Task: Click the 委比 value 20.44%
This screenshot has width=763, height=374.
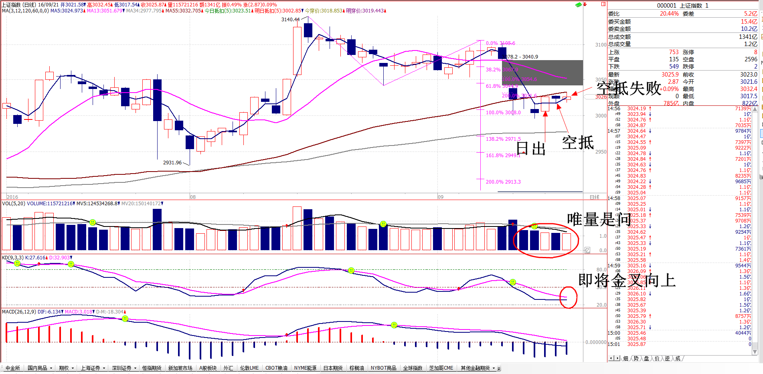Action: (x=669, y=14)
